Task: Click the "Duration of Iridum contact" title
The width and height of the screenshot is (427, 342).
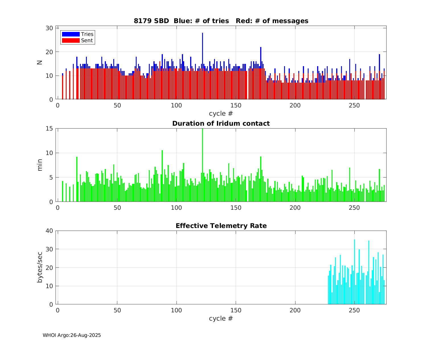Action: [221, 123]
